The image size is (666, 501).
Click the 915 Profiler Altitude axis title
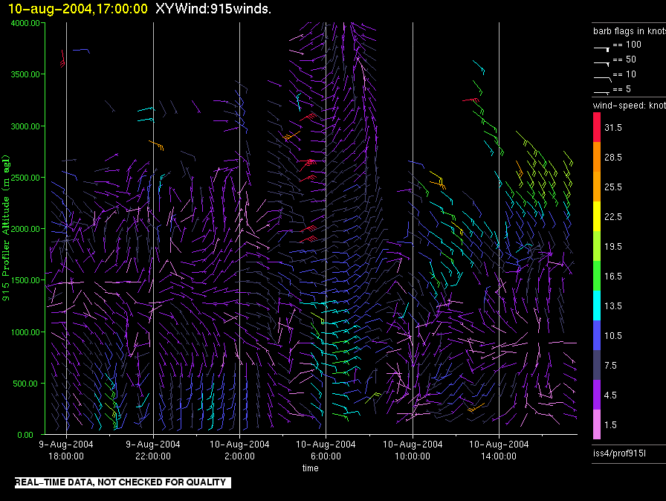(x=6, y=228)
